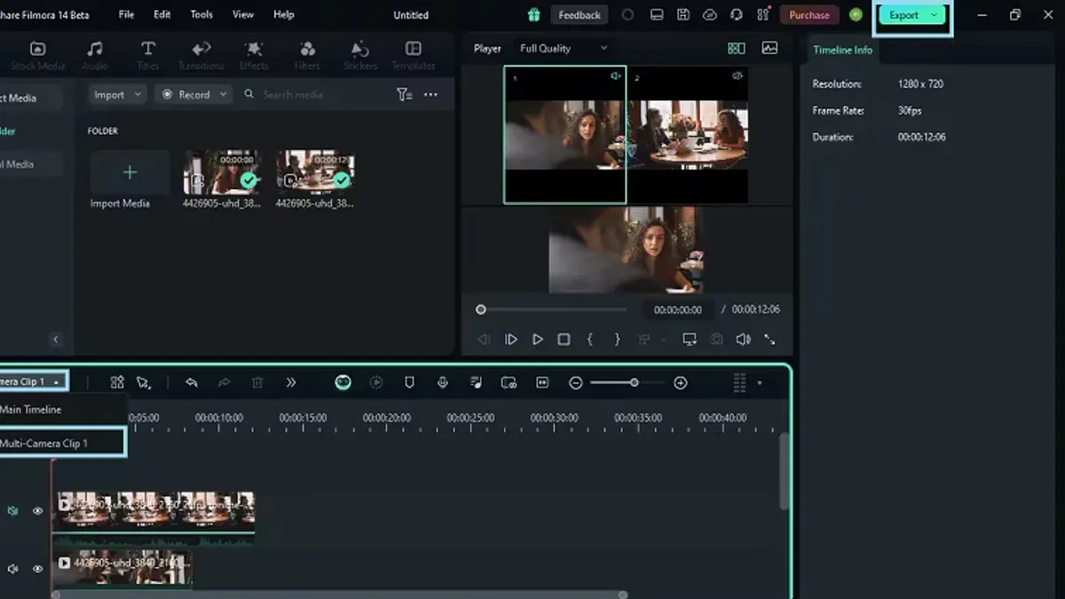Take a snapshot with the camera icon

click(x=716, y=340)
